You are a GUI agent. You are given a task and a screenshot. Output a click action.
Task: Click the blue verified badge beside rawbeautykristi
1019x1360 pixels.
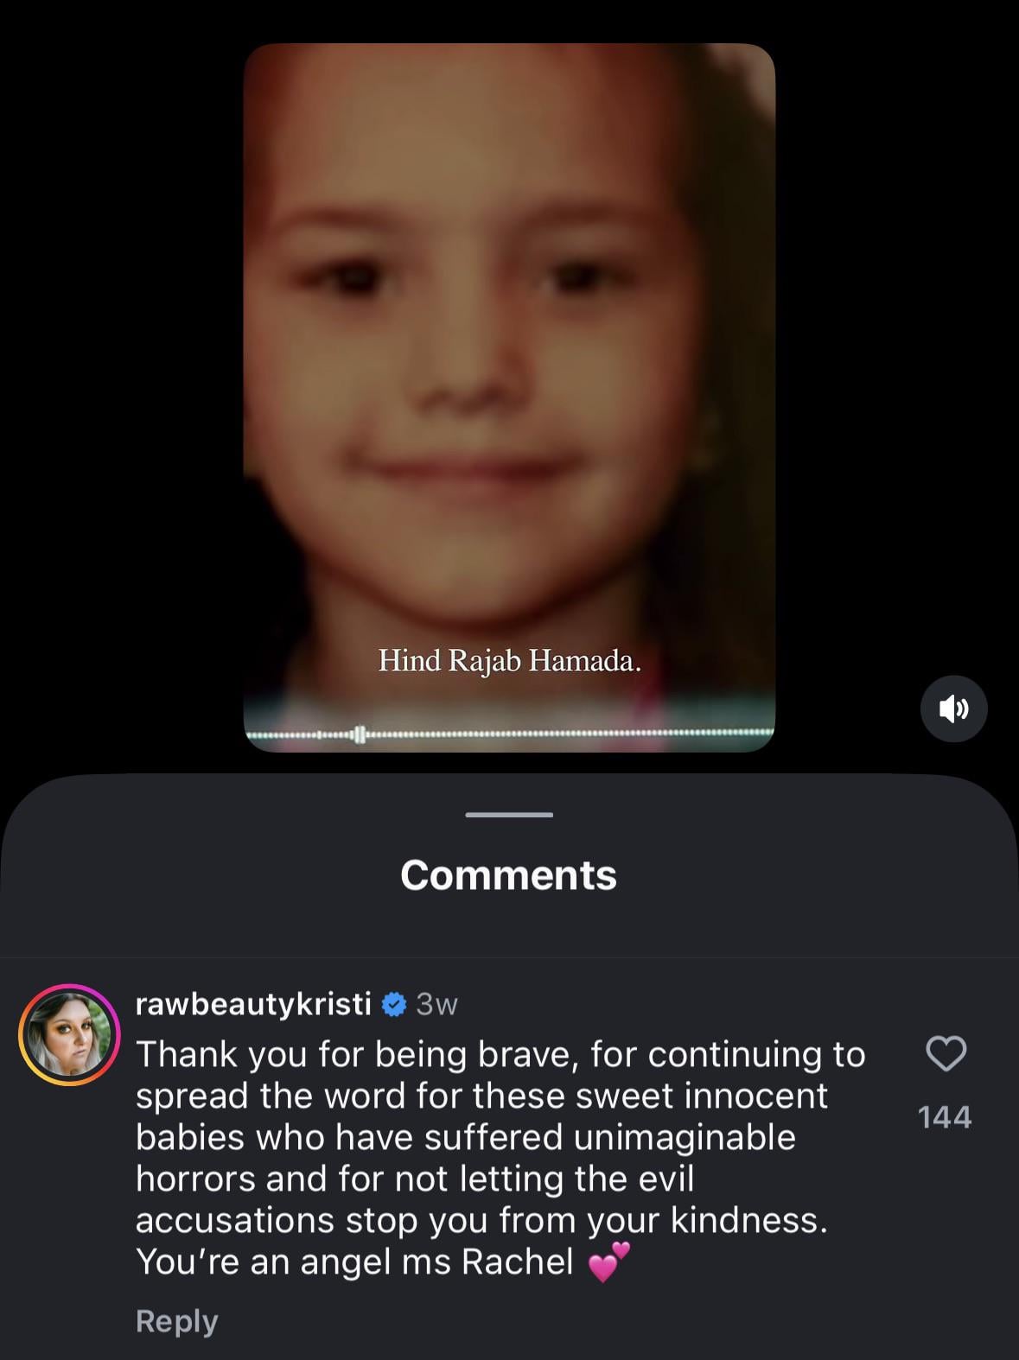(394, 1004)
